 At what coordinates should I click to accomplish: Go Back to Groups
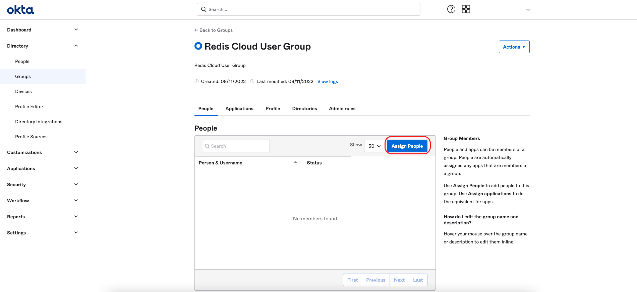tap(214, 30)
